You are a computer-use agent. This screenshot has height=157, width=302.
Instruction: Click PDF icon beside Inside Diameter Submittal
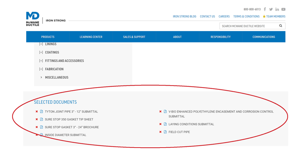pos(41,135)
